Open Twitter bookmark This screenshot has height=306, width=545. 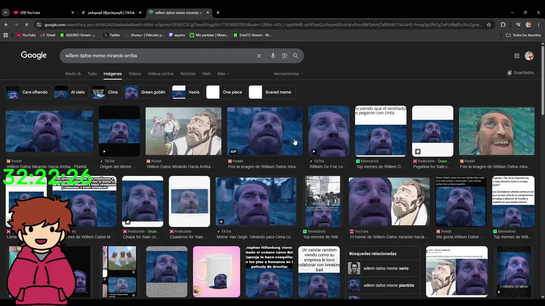[112, 35]
